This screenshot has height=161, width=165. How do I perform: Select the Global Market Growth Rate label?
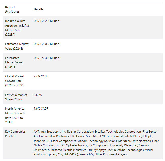[x=15, y=81]
